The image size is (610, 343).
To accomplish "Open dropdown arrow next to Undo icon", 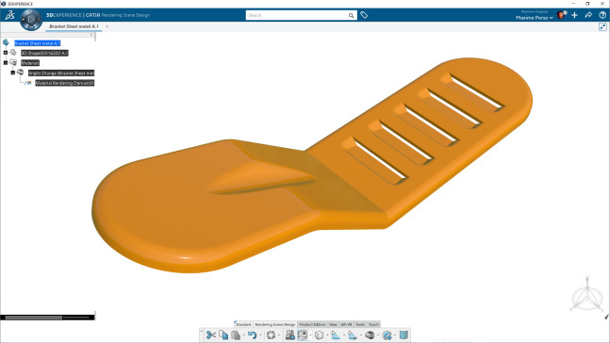I will (x=260, y=335).
